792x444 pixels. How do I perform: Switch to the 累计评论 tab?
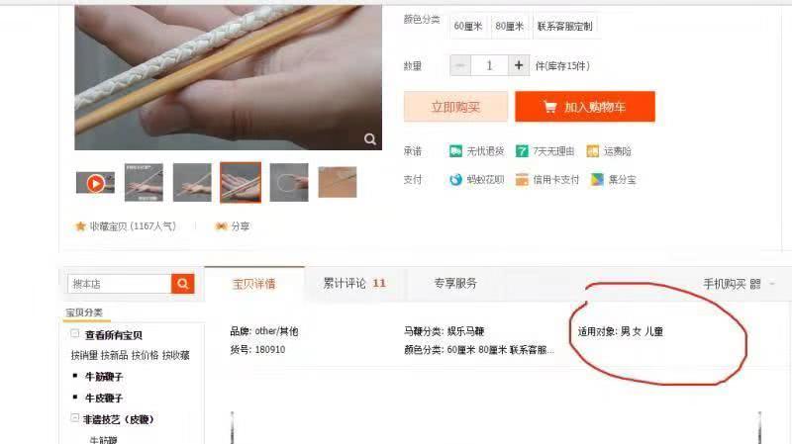point(354,284)
